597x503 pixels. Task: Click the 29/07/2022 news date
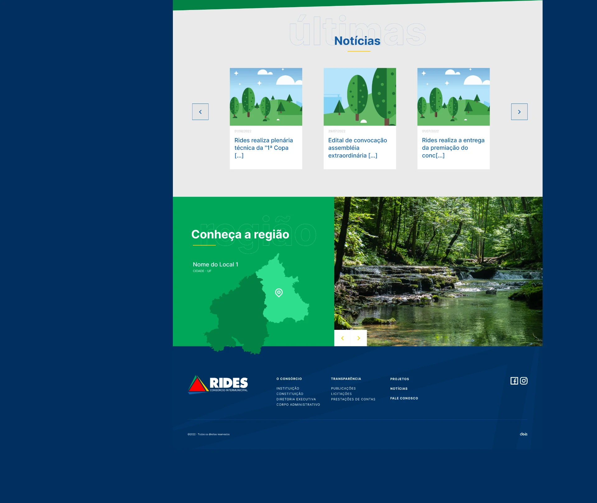pyautogui.click(x=337, y=131)
